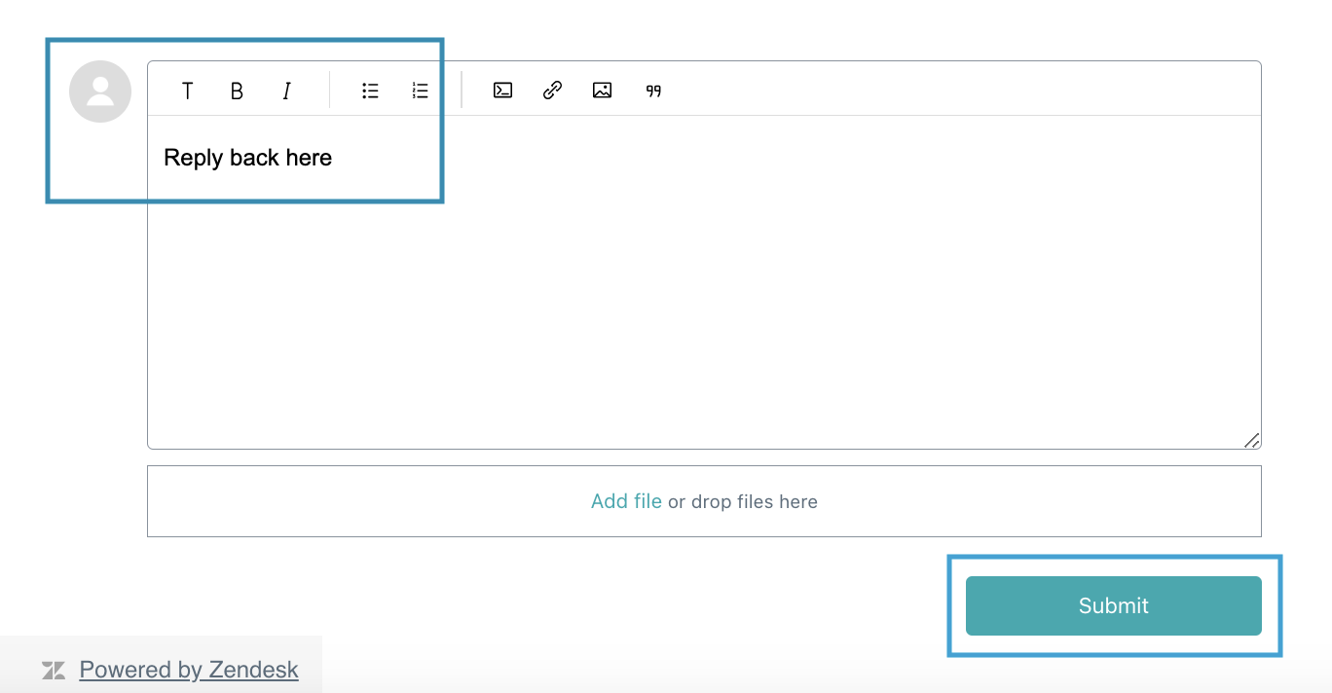The image size is (1332, 693).
Task: Open the text style (T) heading option
Action: point(187,91)
